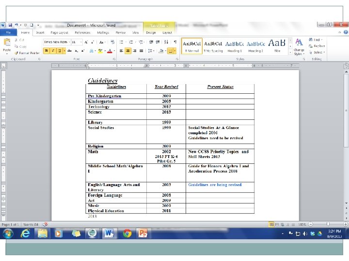Open the font name dropdown

coord(69,42)
